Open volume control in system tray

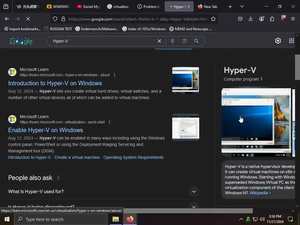[x=262, y=219]
